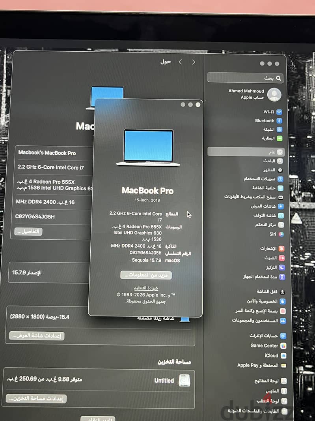The image size is (315, 421).
Task: Open التركيز focus icon
Action: point(282,267)
